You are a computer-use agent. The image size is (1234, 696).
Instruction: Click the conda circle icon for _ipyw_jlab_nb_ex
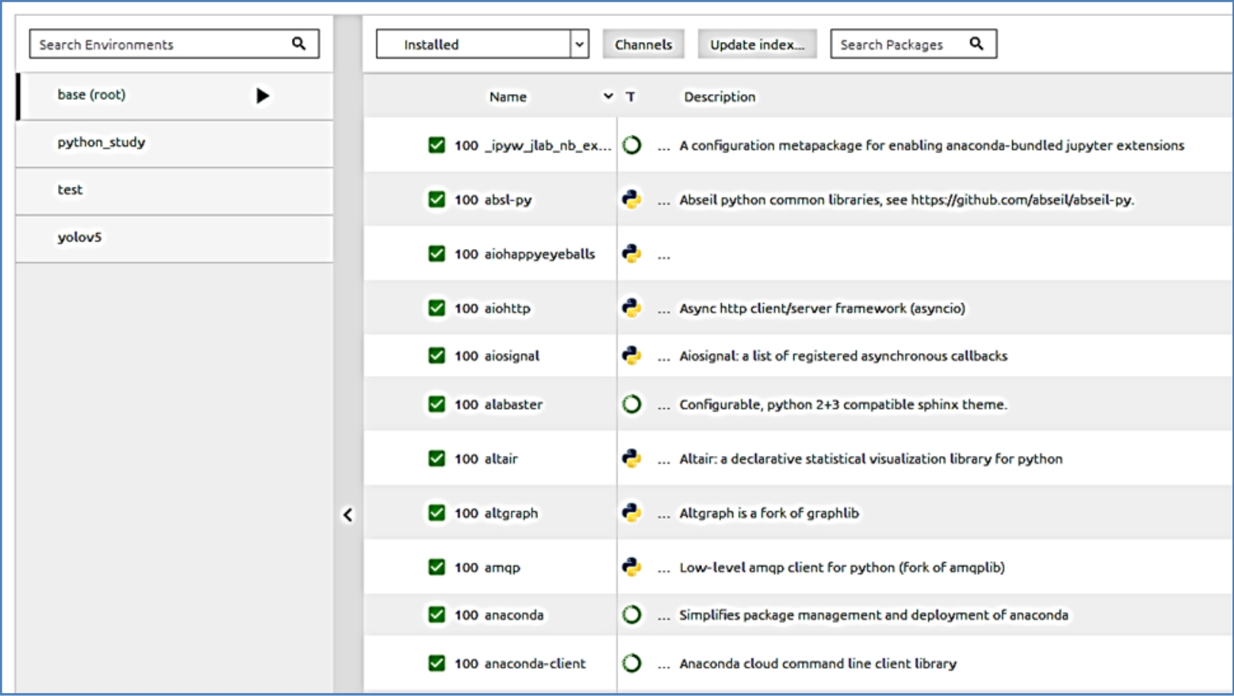tap(631, 145)
